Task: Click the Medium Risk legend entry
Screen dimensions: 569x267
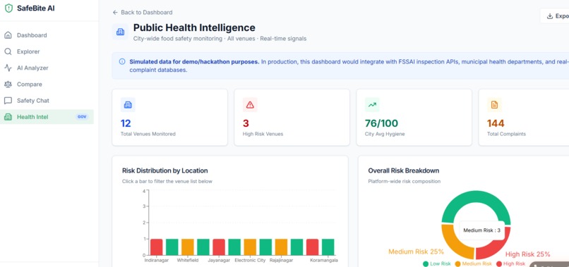Action: 473,263
